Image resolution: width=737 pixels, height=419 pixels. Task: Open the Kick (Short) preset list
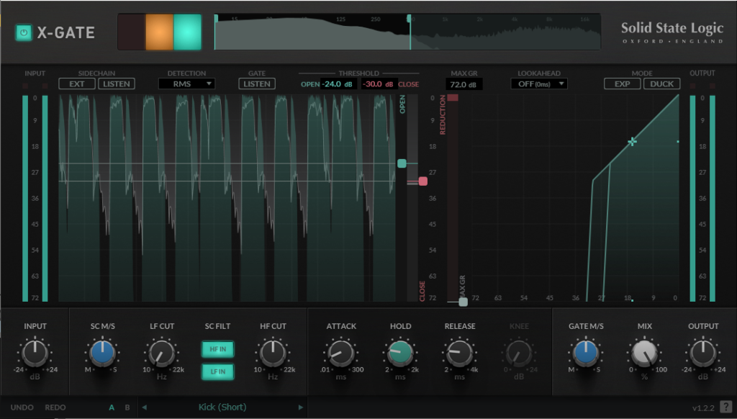(222, 407)
